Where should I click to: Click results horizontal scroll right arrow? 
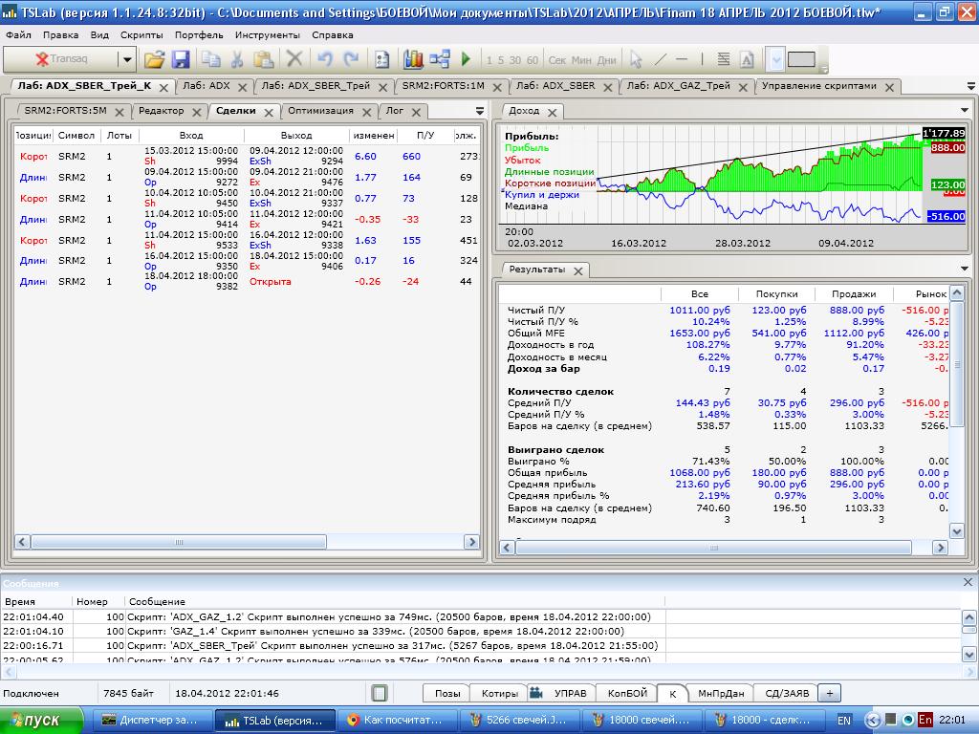point(941,548)
